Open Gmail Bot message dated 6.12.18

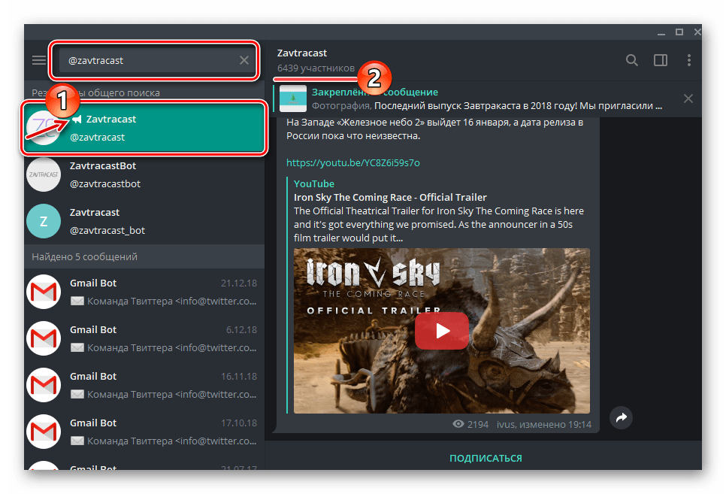click(144, 339)
